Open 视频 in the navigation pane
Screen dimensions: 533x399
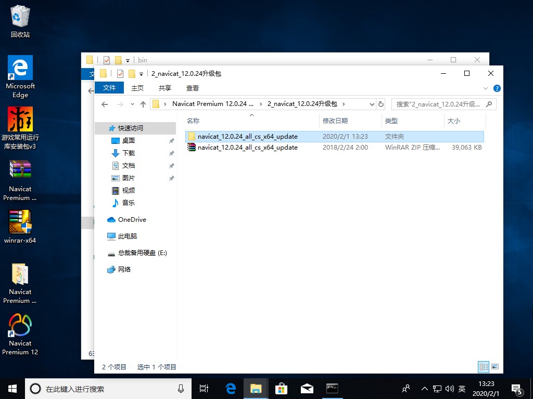click(x=129, y=190)
